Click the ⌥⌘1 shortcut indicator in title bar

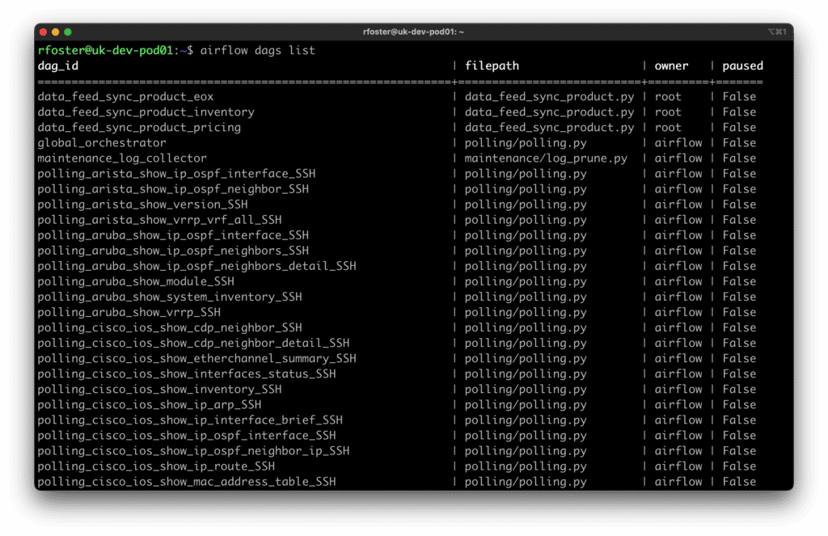775,32
